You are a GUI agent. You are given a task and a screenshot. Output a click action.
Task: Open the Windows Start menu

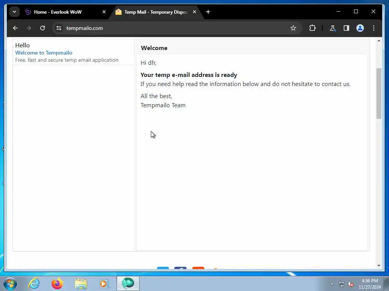(10, 283)
